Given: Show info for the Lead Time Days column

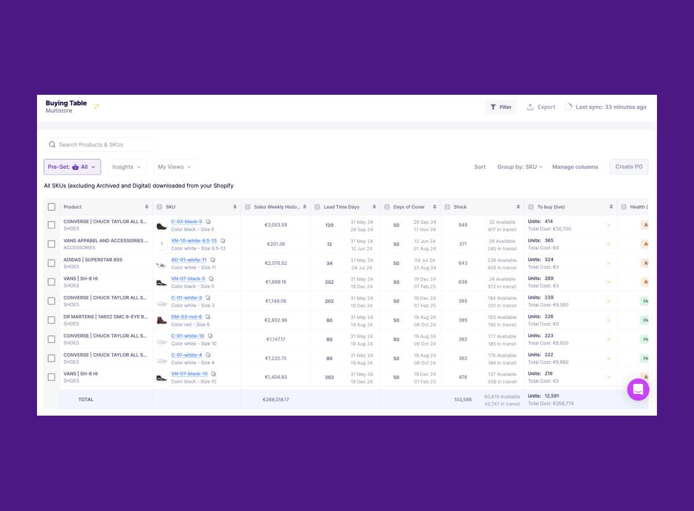Looking at the screenshot, I should (x=317, y=207).
